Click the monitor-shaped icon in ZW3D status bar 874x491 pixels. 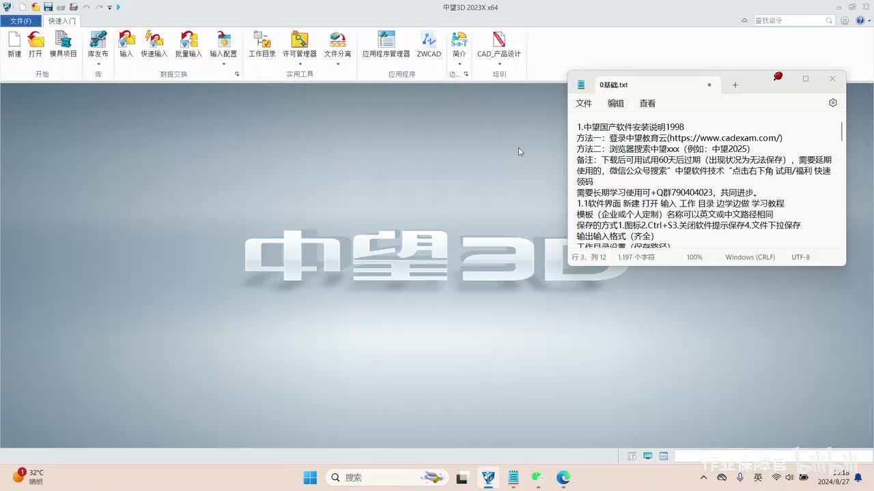[x=647, y=456]
